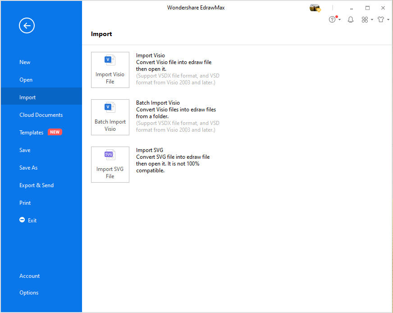
Task: Select Open in the sidebar
Action: click(41, 80)
